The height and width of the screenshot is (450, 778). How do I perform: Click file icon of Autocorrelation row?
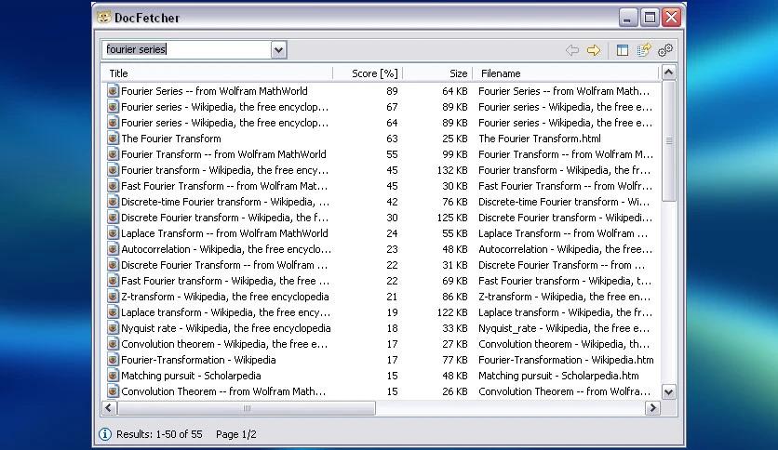(114, 249)
